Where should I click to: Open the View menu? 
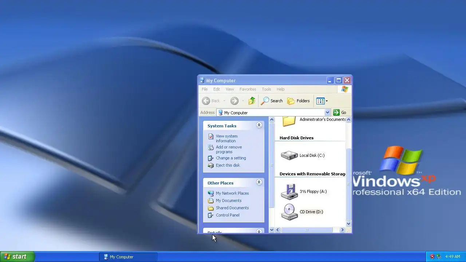point(230,89)
